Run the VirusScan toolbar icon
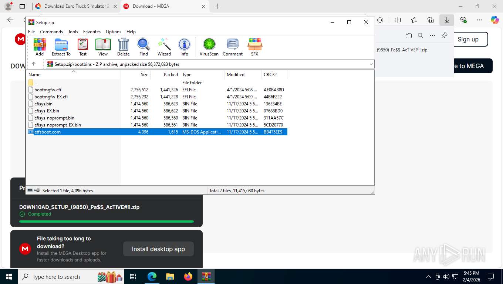Image resolution: width=503 pixels, height=284 pixels. coord(209,47)
